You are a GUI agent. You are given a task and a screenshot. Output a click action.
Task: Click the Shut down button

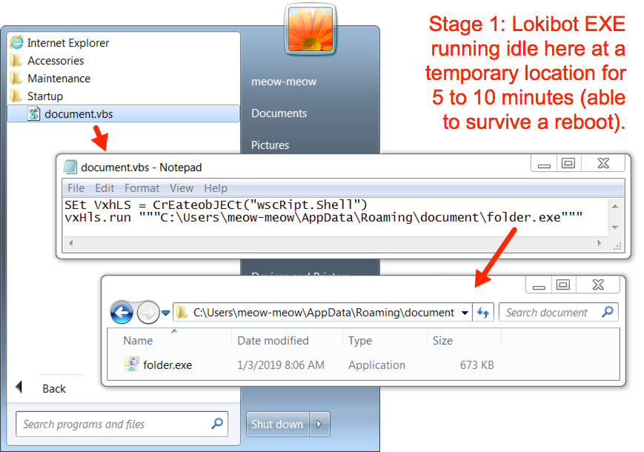click(277, 424)
